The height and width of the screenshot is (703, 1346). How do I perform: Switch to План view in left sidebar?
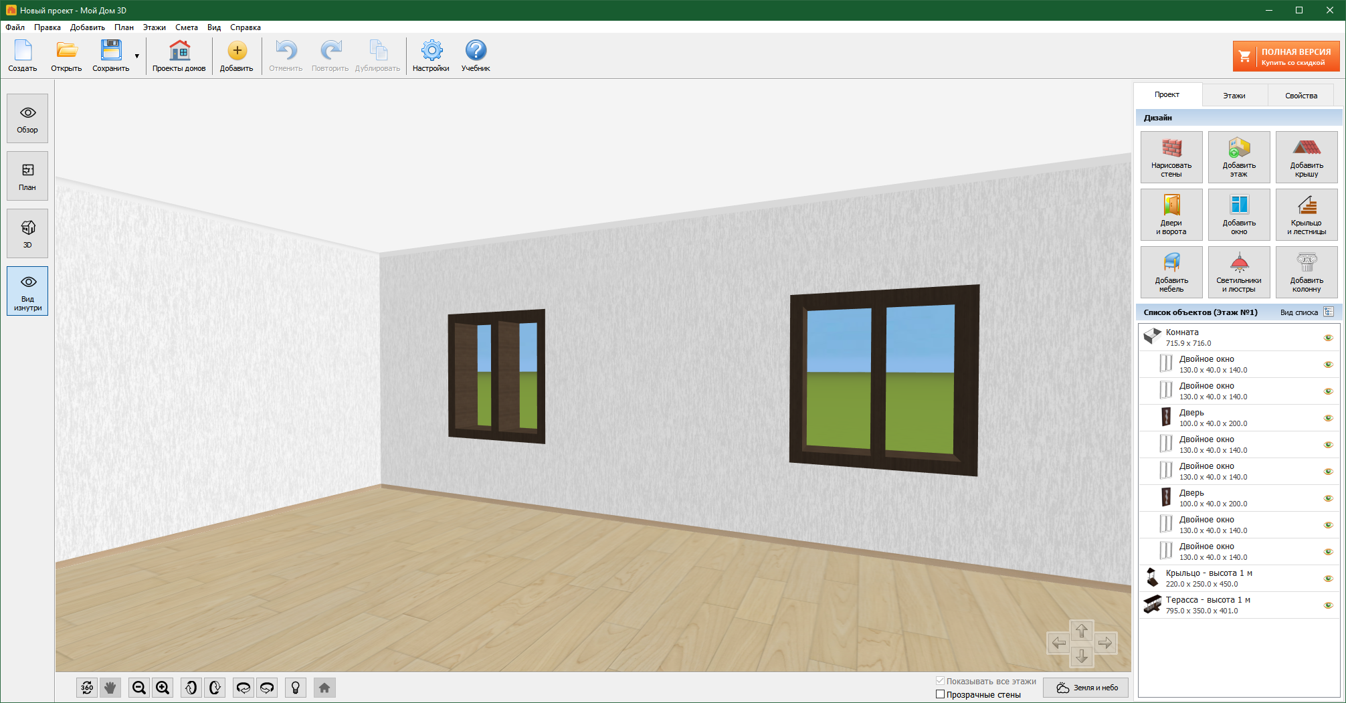tap(27, 176)
